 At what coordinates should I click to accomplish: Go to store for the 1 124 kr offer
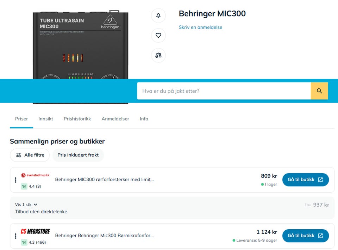click(x=306, y=236)
